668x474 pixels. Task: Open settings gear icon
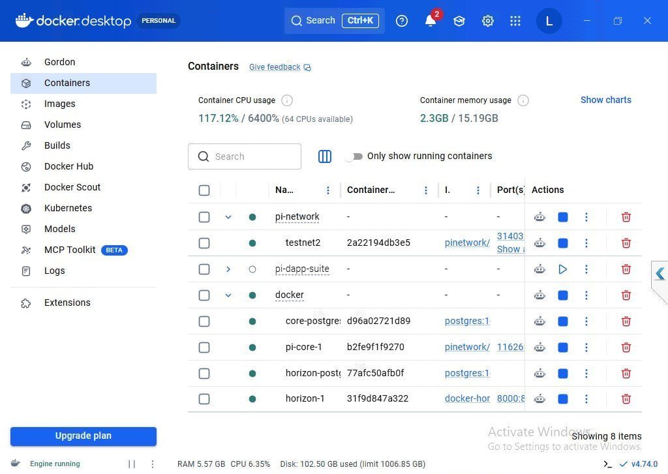[x=487, y=21]
